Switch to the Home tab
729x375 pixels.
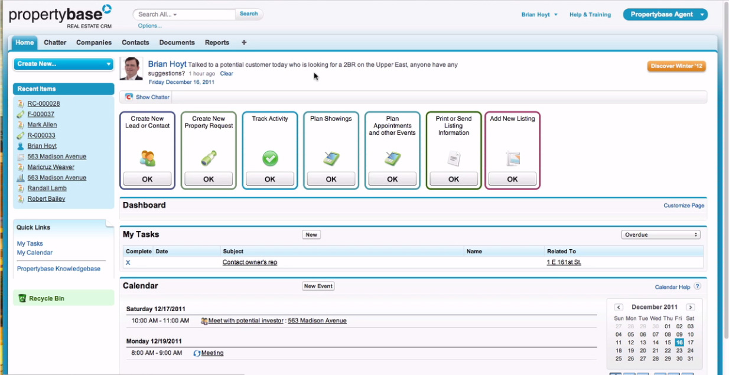[x=24, y=43]
